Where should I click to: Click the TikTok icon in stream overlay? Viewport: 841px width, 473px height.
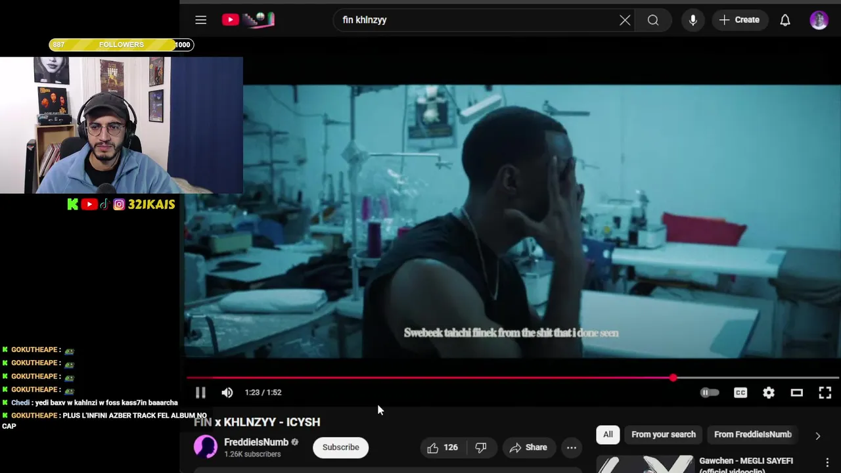(x=105, y=204)
